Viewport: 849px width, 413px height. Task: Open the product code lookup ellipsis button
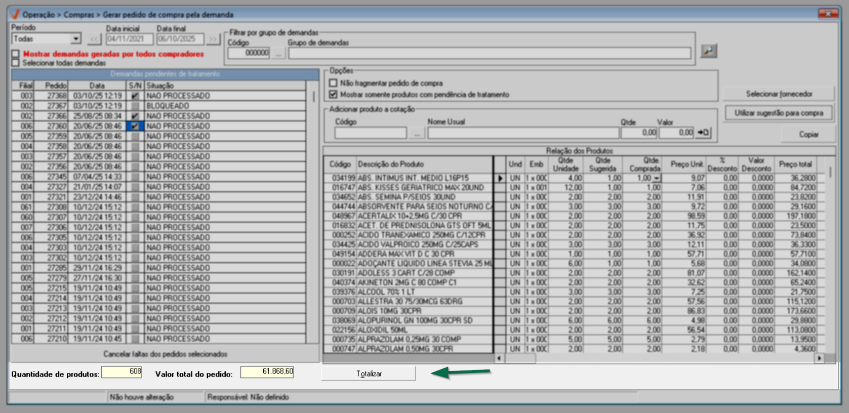(x=417, y=133)
